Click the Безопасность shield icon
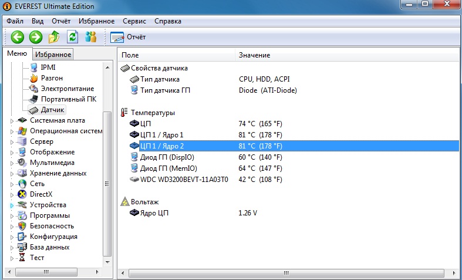Image resolution: width=462 pixels, height=280 pixels. (22, 226)
